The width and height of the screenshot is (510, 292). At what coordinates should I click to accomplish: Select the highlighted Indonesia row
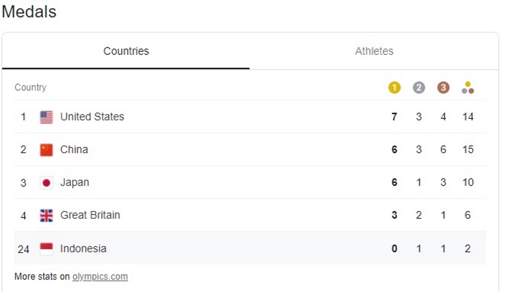tap(199, 248)
